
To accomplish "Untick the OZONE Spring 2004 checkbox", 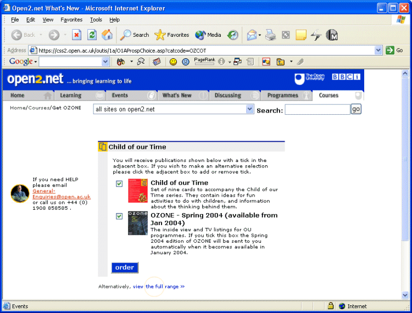I will 119,216.
